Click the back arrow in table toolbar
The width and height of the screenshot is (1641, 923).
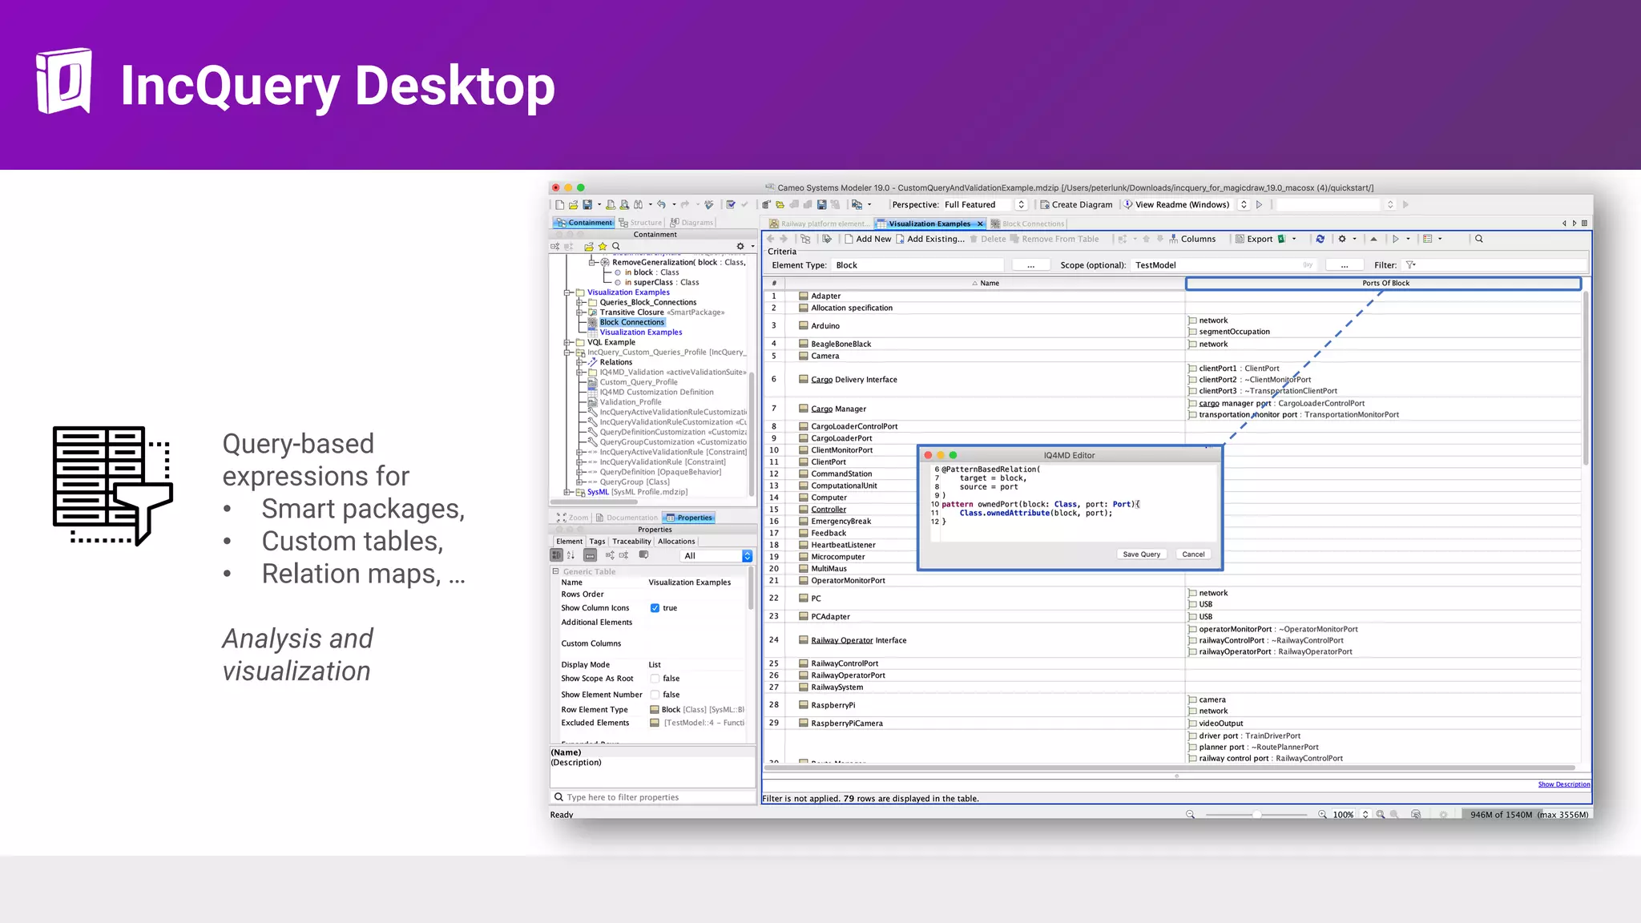coord(771,239)
